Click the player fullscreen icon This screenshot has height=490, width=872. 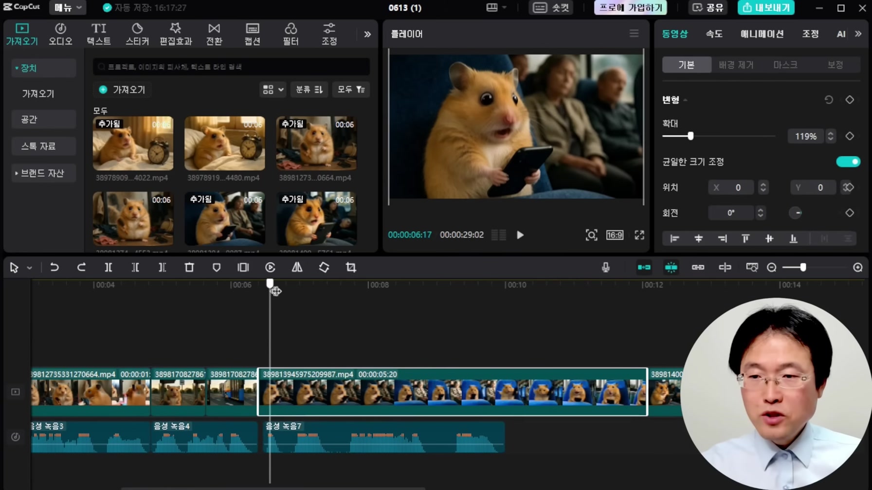click(639, 235)
